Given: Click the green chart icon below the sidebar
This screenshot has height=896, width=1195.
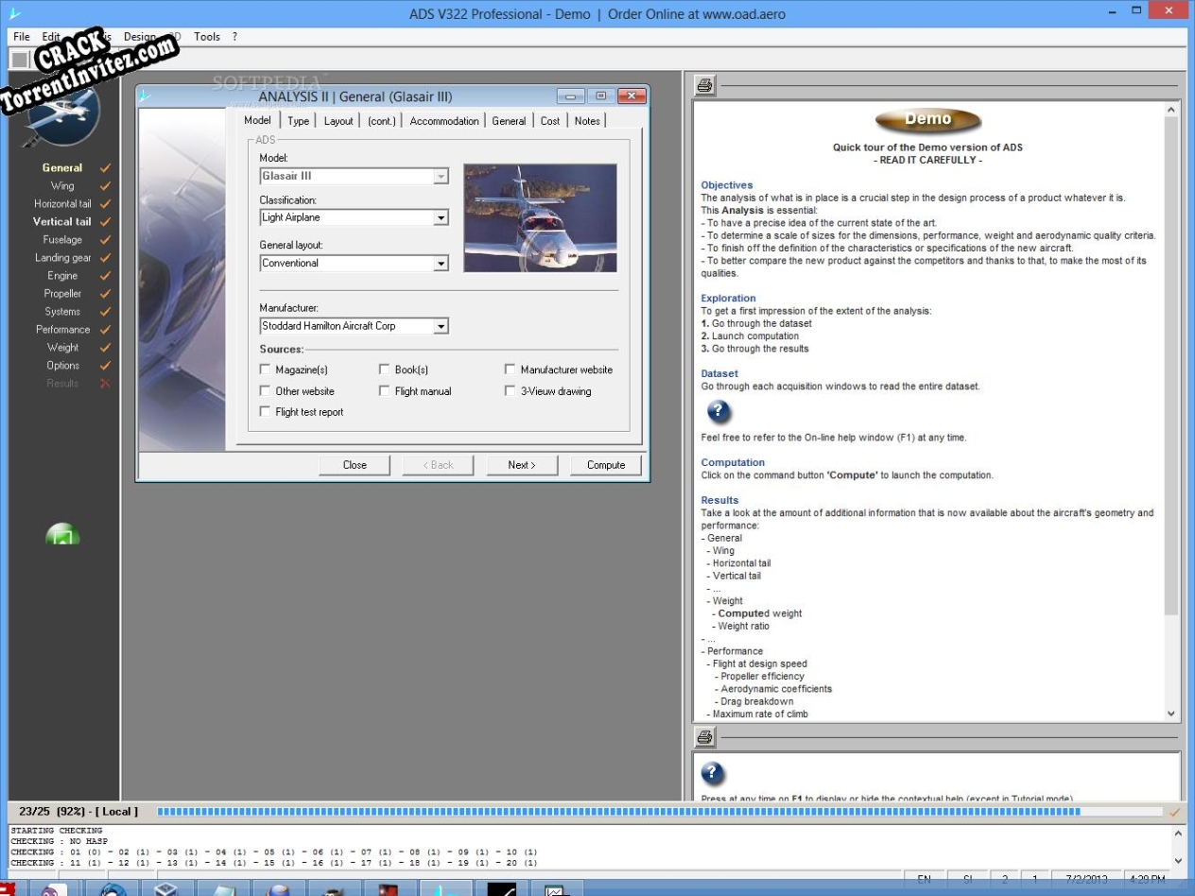Looking at the screenshot, I should click(x=63, y=535).
